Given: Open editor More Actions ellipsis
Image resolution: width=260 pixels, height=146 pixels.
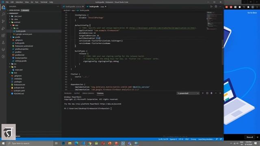Looking at the screenshot, I should tap(220, 6).
